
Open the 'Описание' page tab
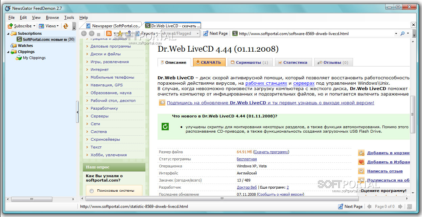click(174, 62)
